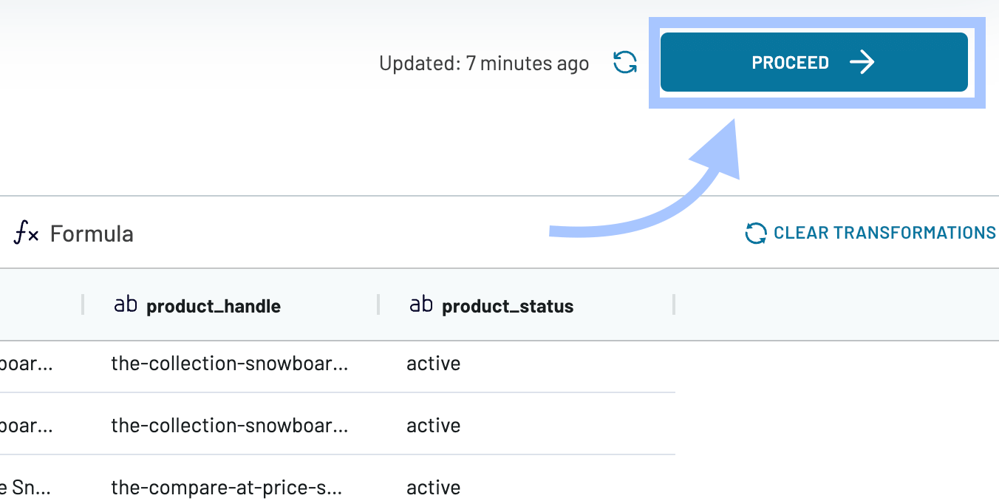Click the column divider right of product_status header
This screenshot has width=999, height=501.
point(673,304)
